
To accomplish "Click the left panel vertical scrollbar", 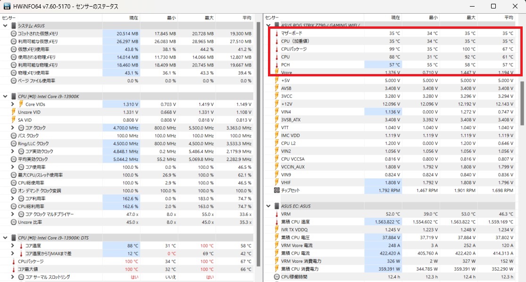I will 259,144.
